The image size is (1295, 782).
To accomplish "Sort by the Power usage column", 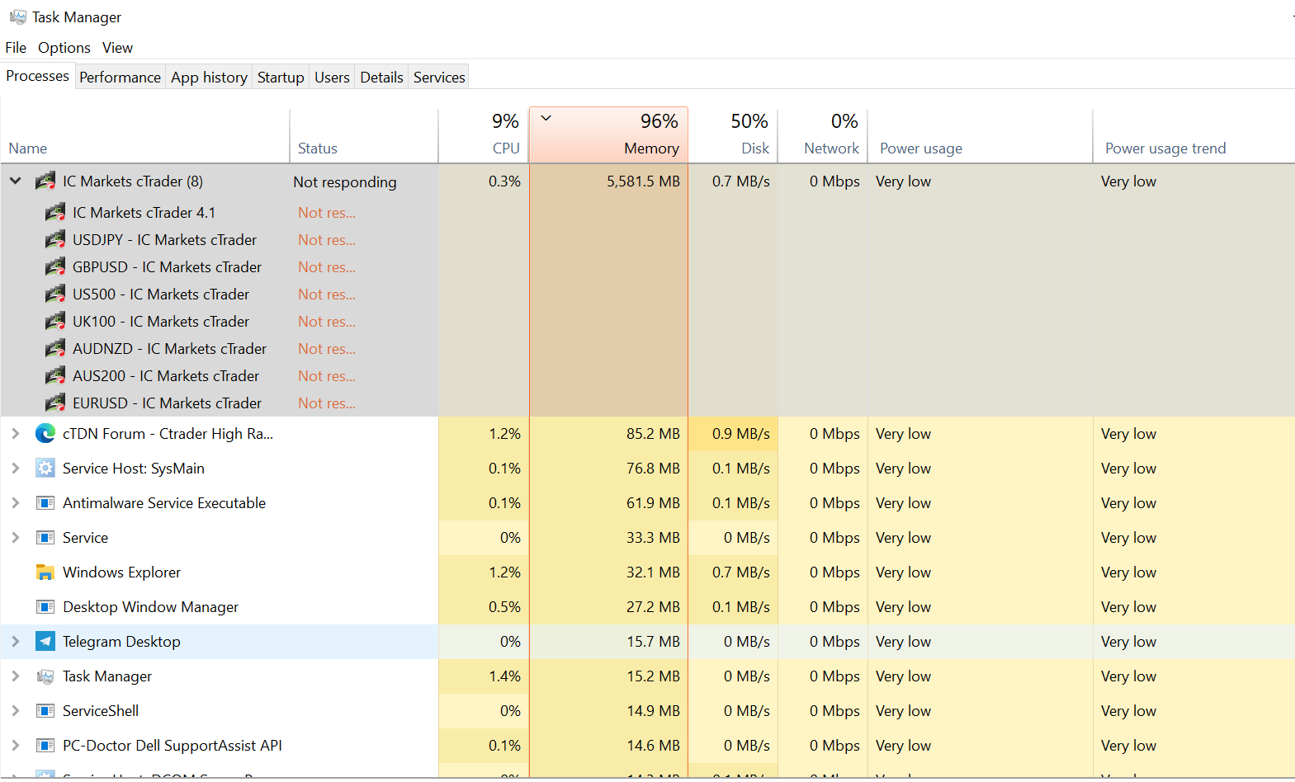I will click(980, 136).
